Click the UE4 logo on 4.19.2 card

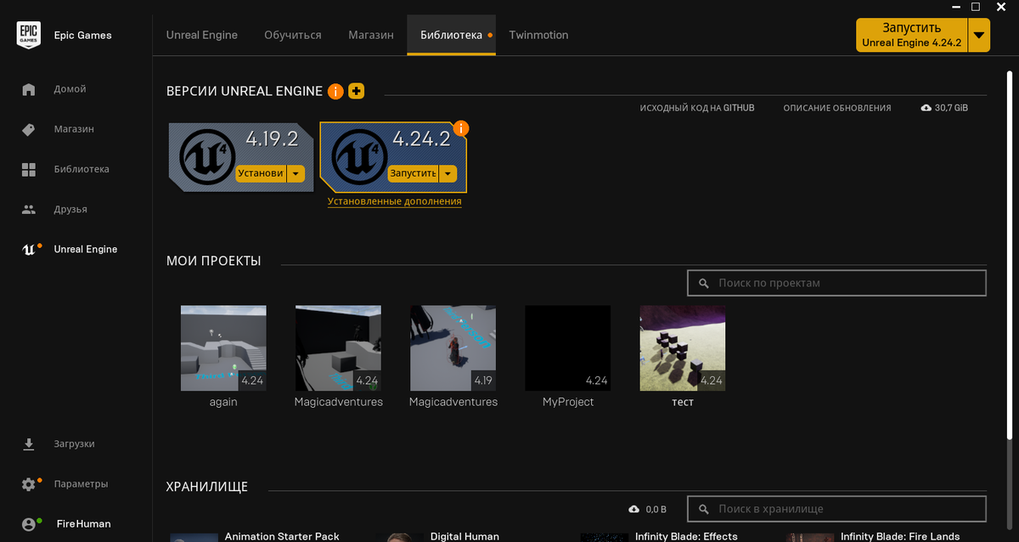pyautogui.click(x=207, y=159)
